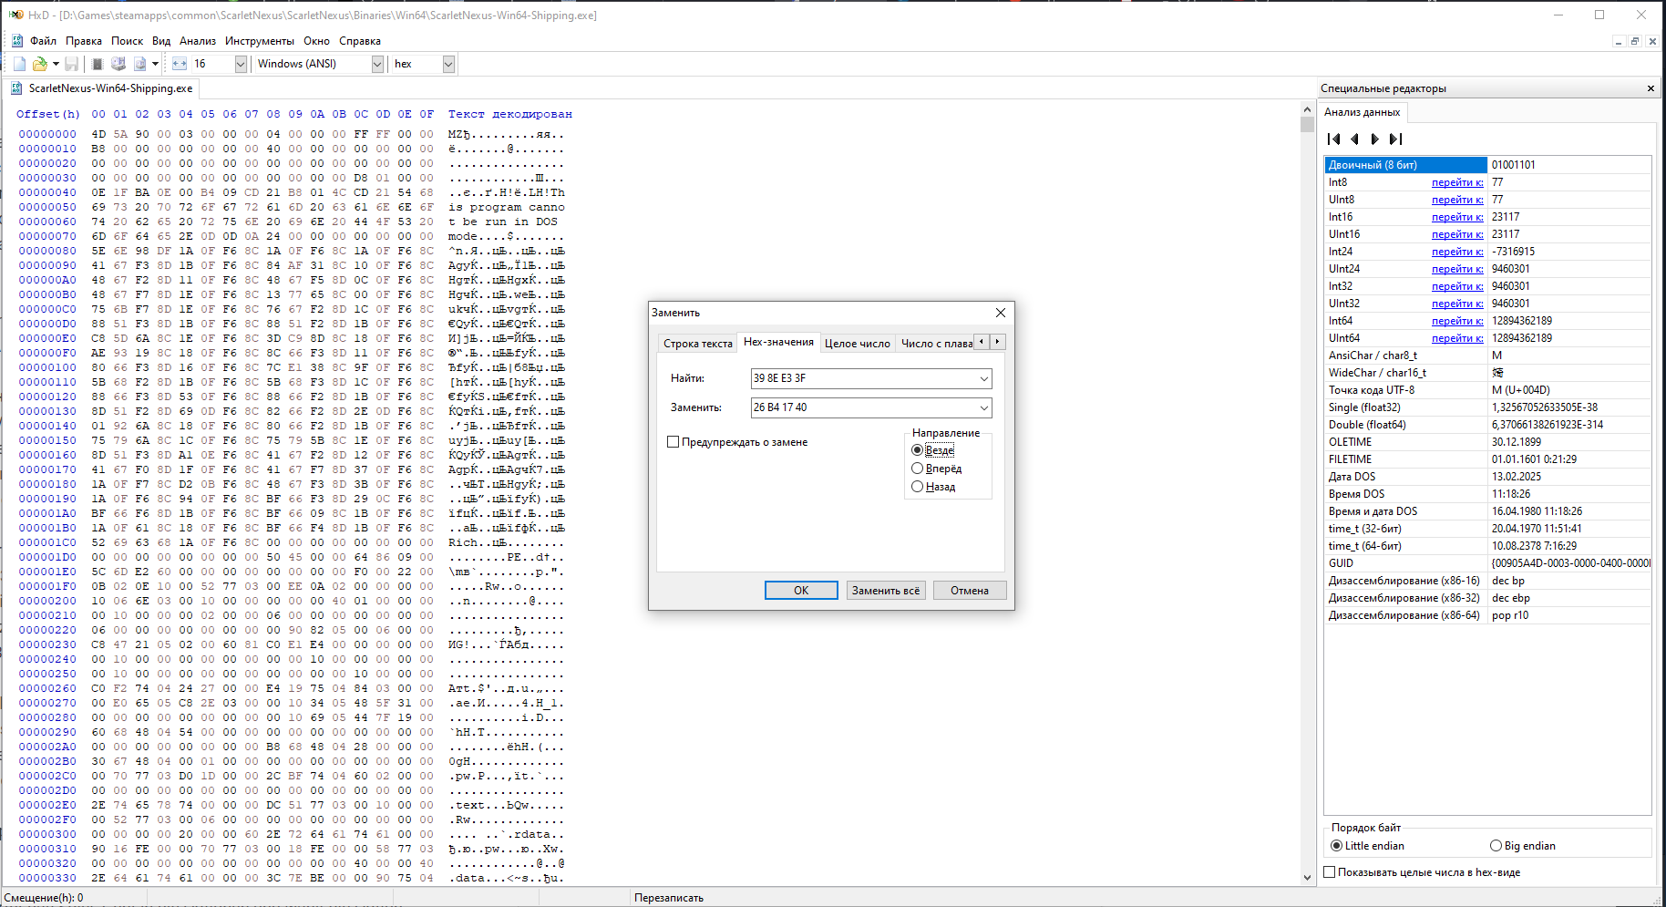Open the hex offset base dropdown
This screenshot has width=1666, height=907.
[x=448, y=64]
